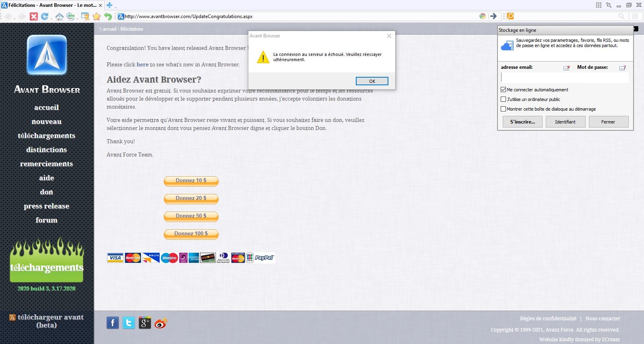
Task: Open Favorites with the star icon
Action: click(97, 16)
